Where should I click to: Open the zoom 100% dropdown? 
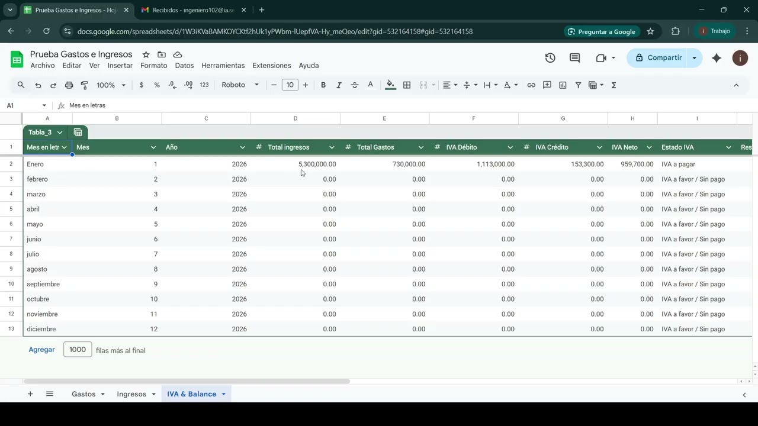[x=111, y=85]
